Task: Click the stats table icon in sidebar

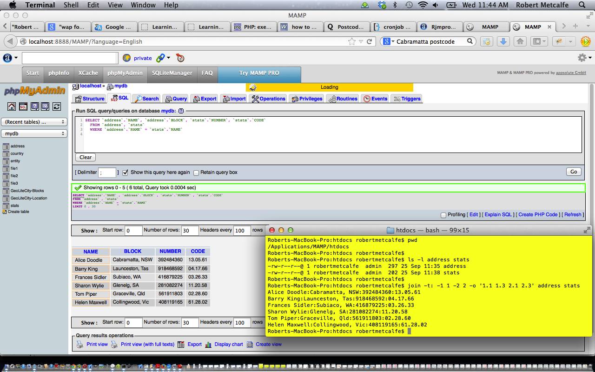Action: (x=6, y=206)
